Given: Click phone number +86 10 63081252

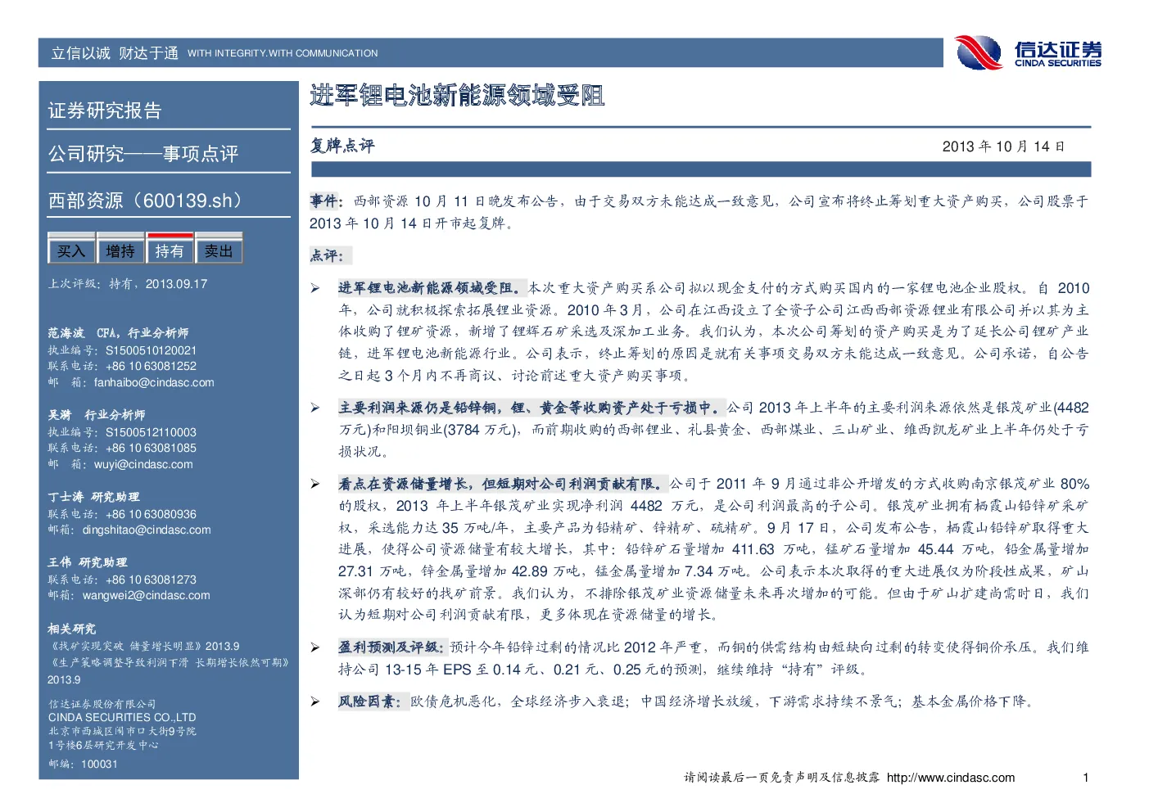Looking at the screenshot, I should pos(151,366).
